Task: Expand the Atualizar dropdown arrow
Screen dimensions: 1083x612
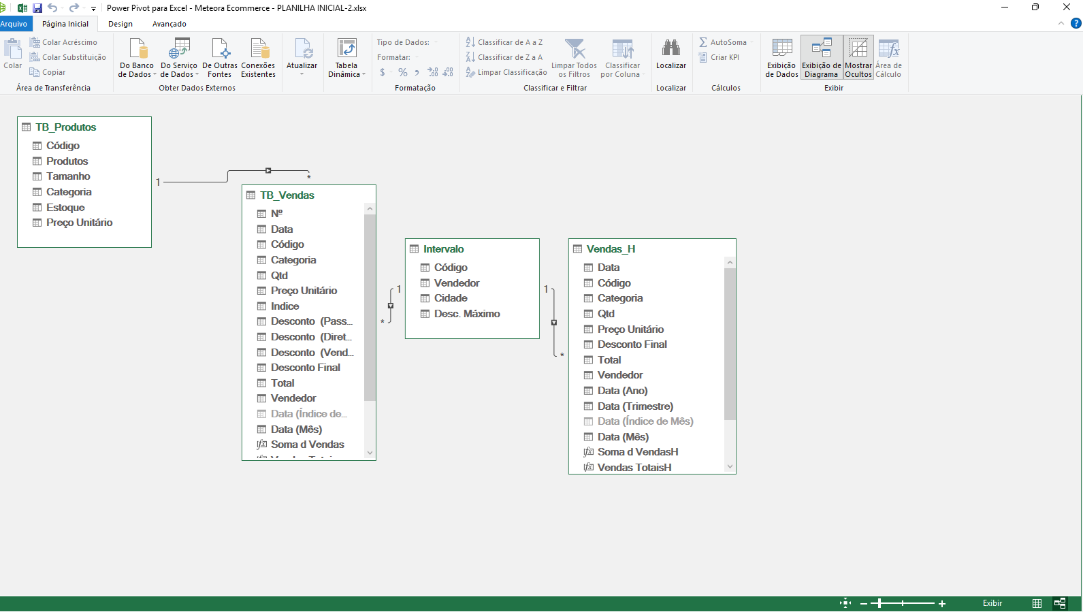Action: coord(302,74)
